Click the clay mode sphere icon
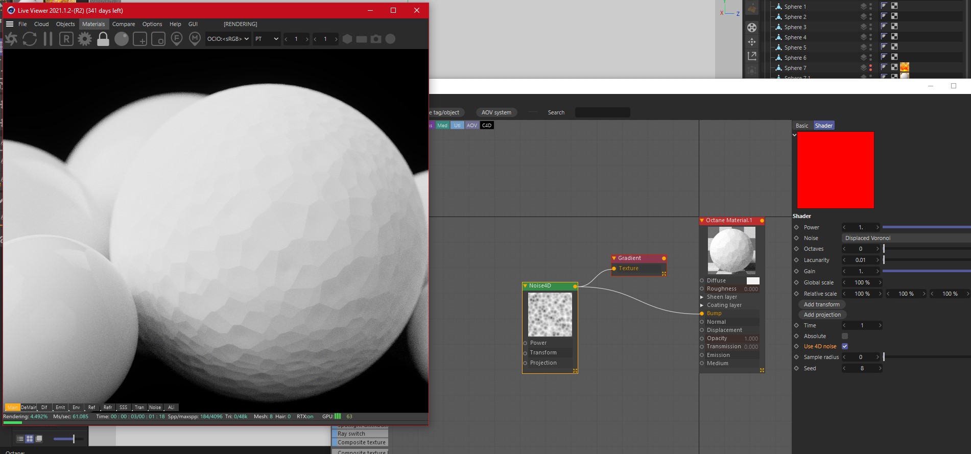The width and height of the screenshot is (971, 454). pos(122,39)
